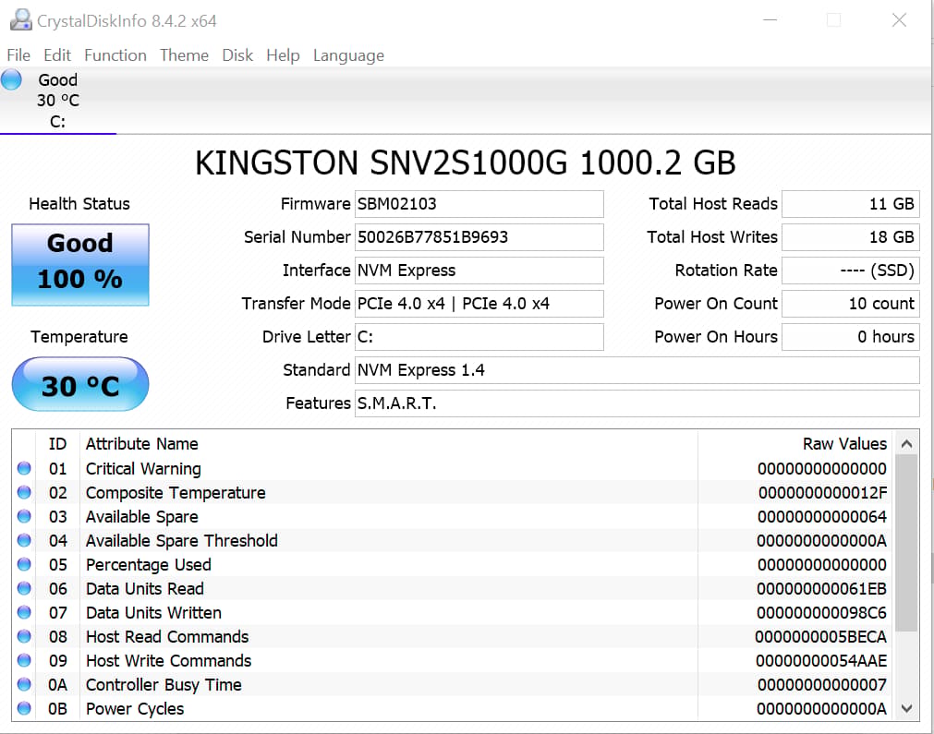The height and width of the screenshot is (734, 934).
Task: Select the Available Spare Threshold name
Action: [x=182, y=540]
